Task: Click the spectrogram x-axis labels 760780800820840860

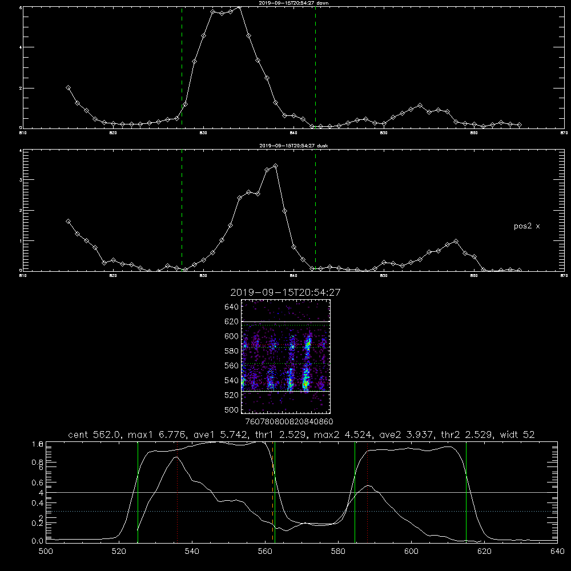Action: (x=289, y=421)
